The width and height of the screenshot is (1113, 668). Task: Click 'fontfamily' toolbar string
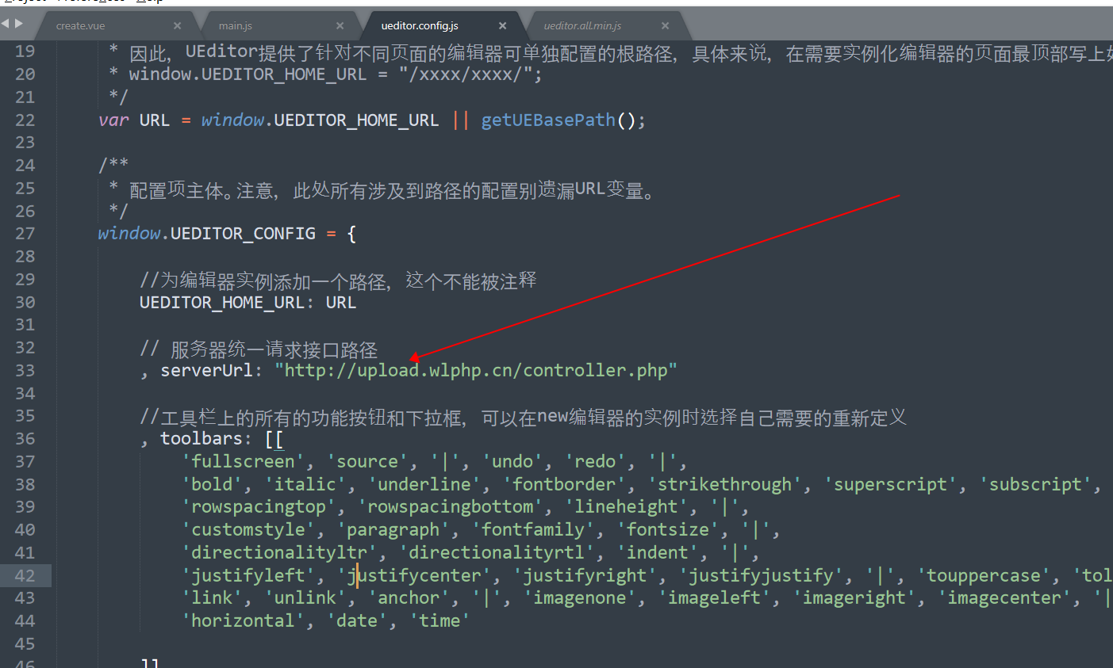pyautogui.click(x=532, y=530)
